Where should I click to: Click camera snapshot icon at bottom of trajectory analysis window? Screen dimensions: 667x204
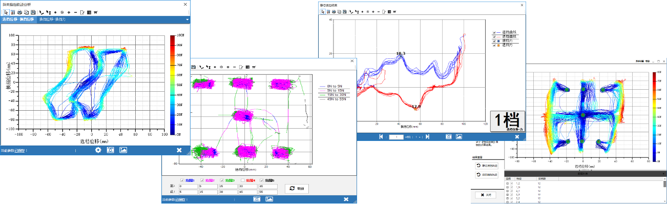110,150
